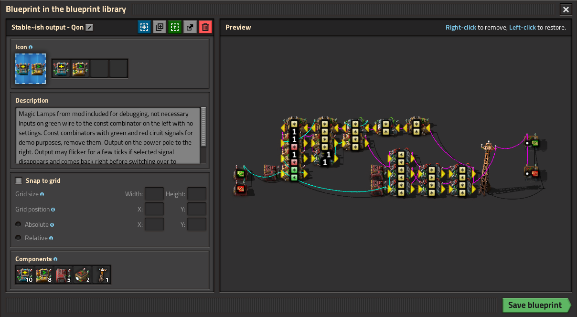This screenshot has width=577, height=317.
Task: Click the info icon beside Relative
Action: (x=51, y=238)
